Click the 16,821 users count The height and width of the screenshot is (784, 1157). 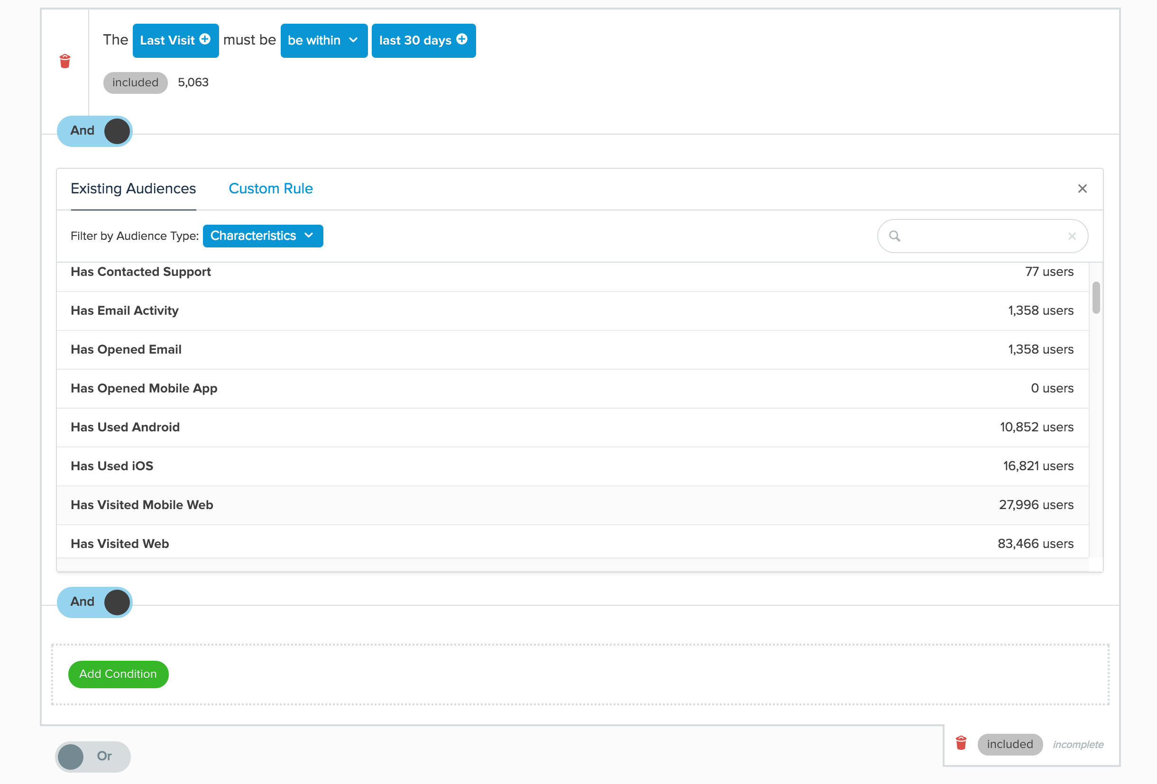coord(1038,466)
